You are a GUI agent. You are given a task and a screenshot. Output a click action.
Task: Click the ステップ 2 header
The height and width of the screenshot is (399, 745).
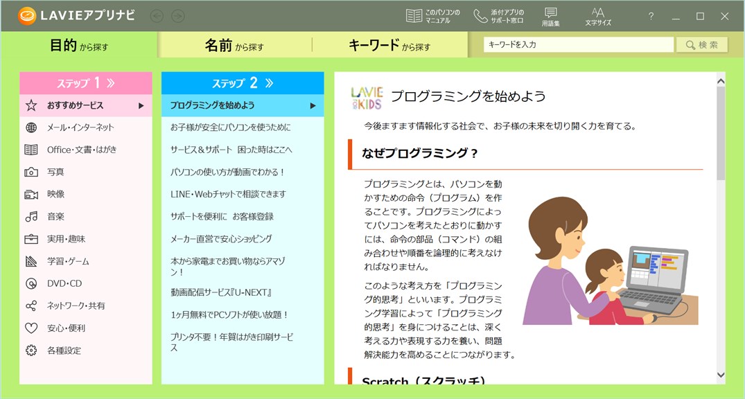pos(243,83)
